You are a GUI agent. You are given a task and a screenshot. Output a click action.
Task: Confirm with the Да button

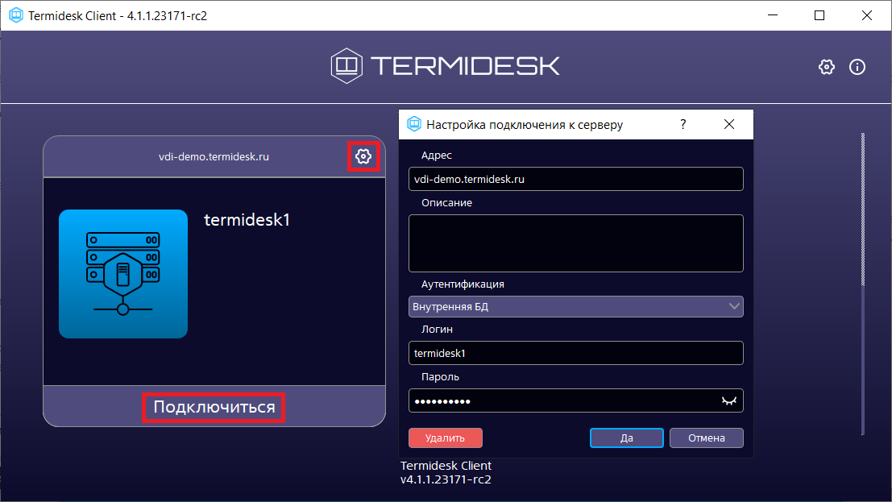626,438
